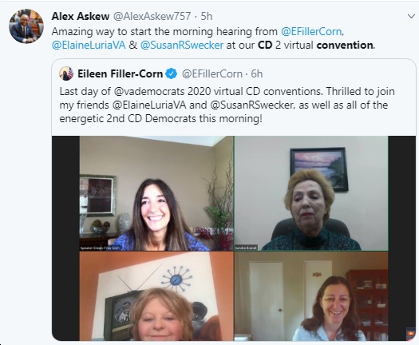Viewport: 419px width, 345px height.
Task: Open the @SusanRSwecker mention link
Action: point(182,45)
